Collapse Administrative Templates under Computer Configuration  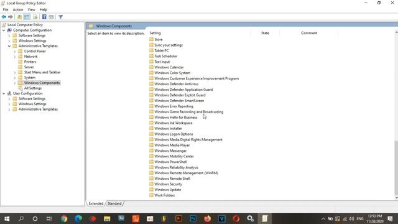pos(9,46)
